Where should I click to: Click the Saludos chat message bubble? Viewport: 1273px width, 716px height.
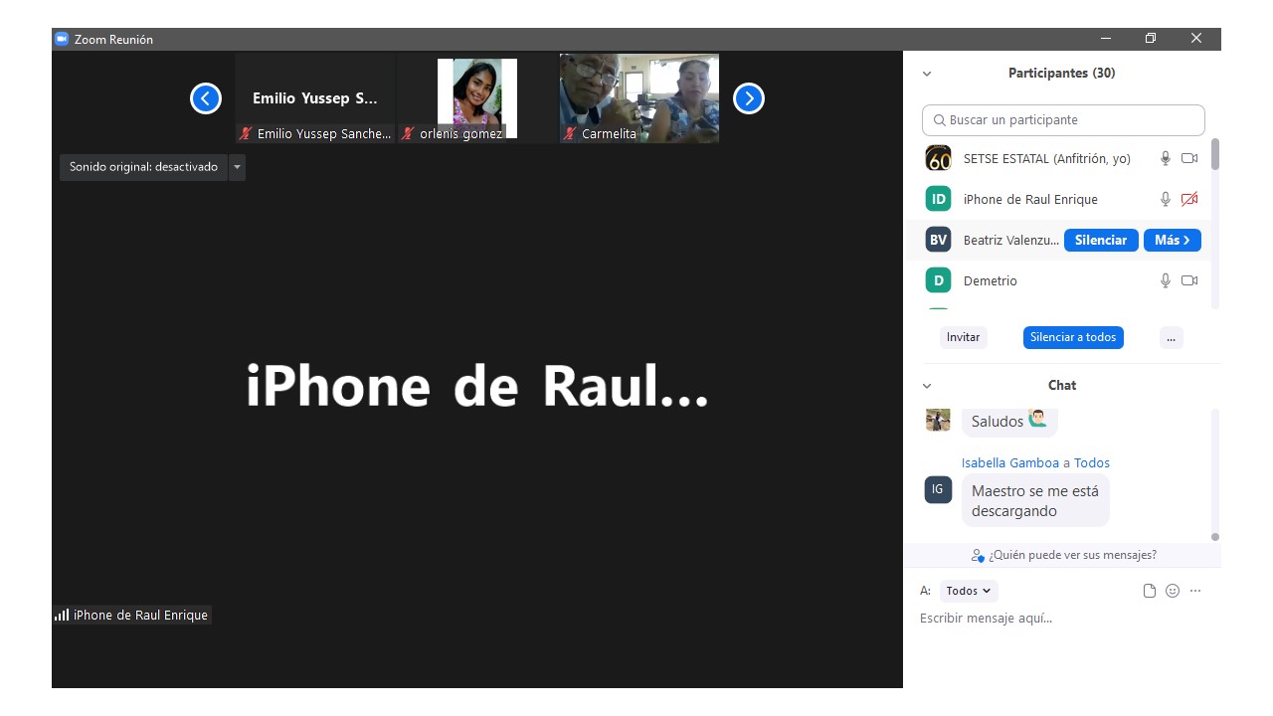[1009, 421]
